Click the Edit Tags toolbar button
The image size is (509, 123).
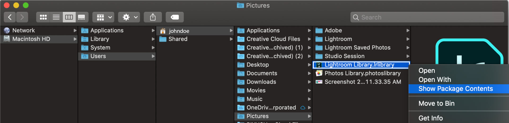pos(175,17)
